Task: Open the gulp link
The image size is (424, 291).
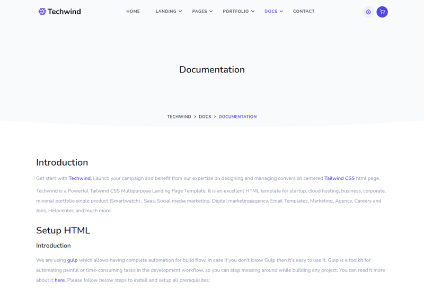Action: click(72, 260)
